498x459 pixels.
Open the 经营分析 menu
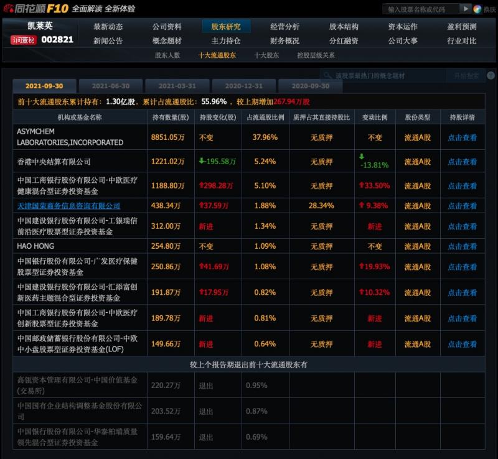285,27
